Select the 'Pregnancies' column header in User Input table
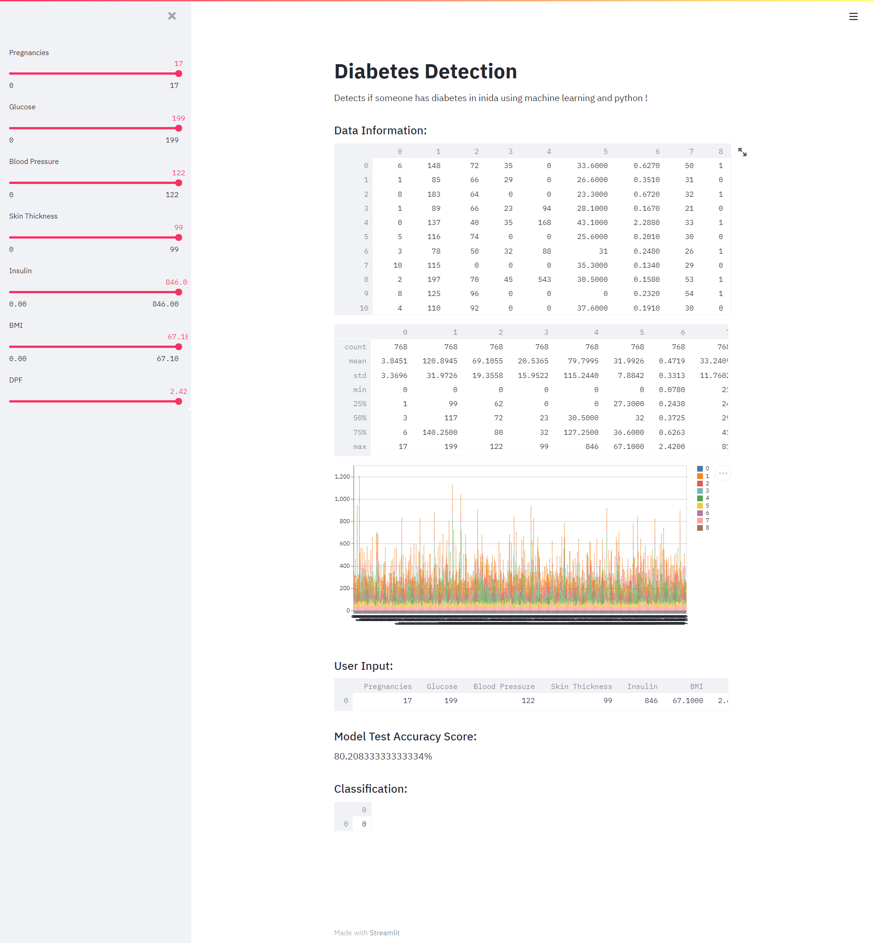The image size is (874, 943). (387, 686)
